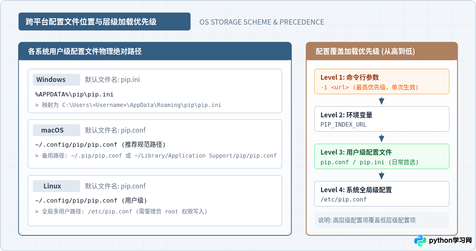Click the path %APPDATA%\pip\pip.ini
Viewport: 476px width, 251px height.
[74, 94]
